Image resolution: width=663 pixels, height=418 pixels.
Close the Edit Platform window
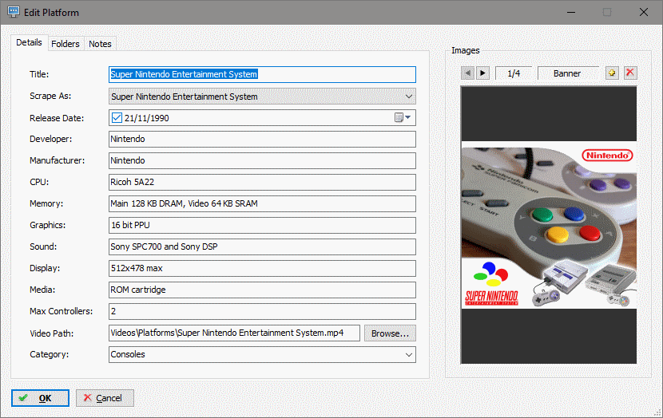coord(644,12)
